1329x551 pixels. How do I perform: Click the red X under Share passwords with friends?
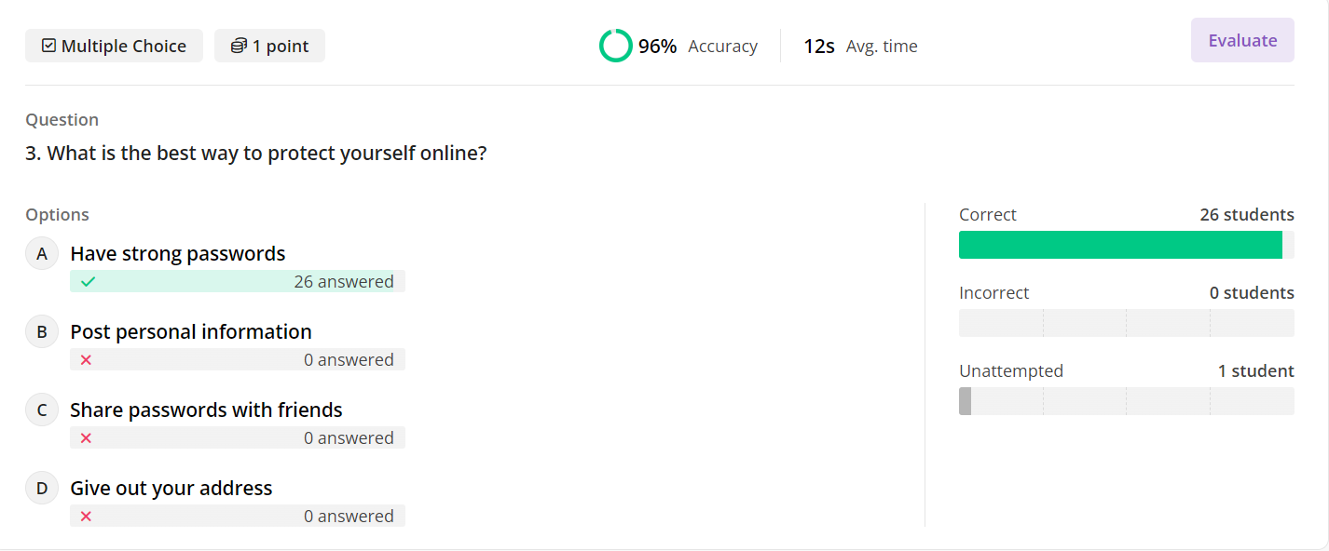pos(86,438)
